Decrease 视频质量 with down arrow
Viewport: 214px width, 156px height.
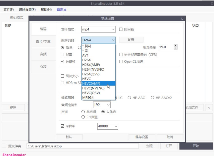tap(176, 48)
